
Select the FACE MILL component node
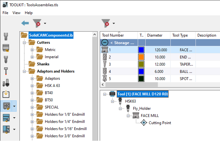pyautogui.click(x=150, y=116)
